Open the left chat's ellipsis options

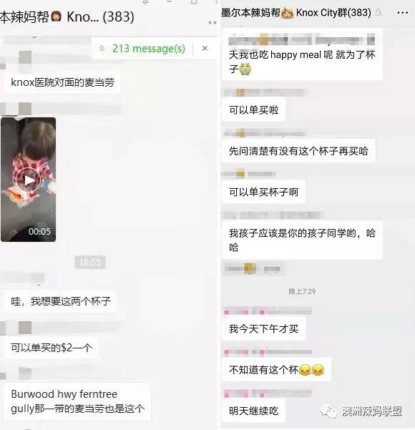213,22
